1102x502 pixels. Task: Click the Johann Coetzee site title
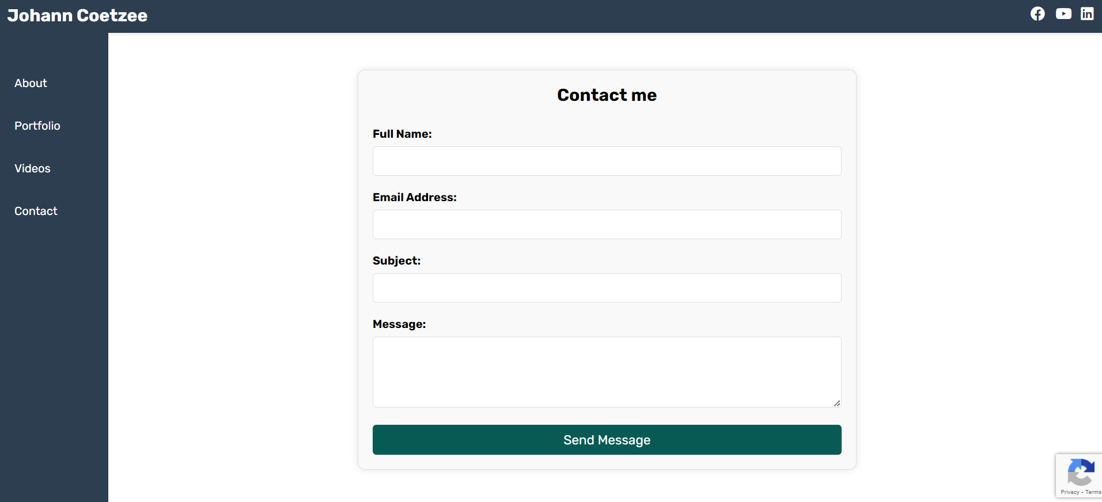[77, 16]
